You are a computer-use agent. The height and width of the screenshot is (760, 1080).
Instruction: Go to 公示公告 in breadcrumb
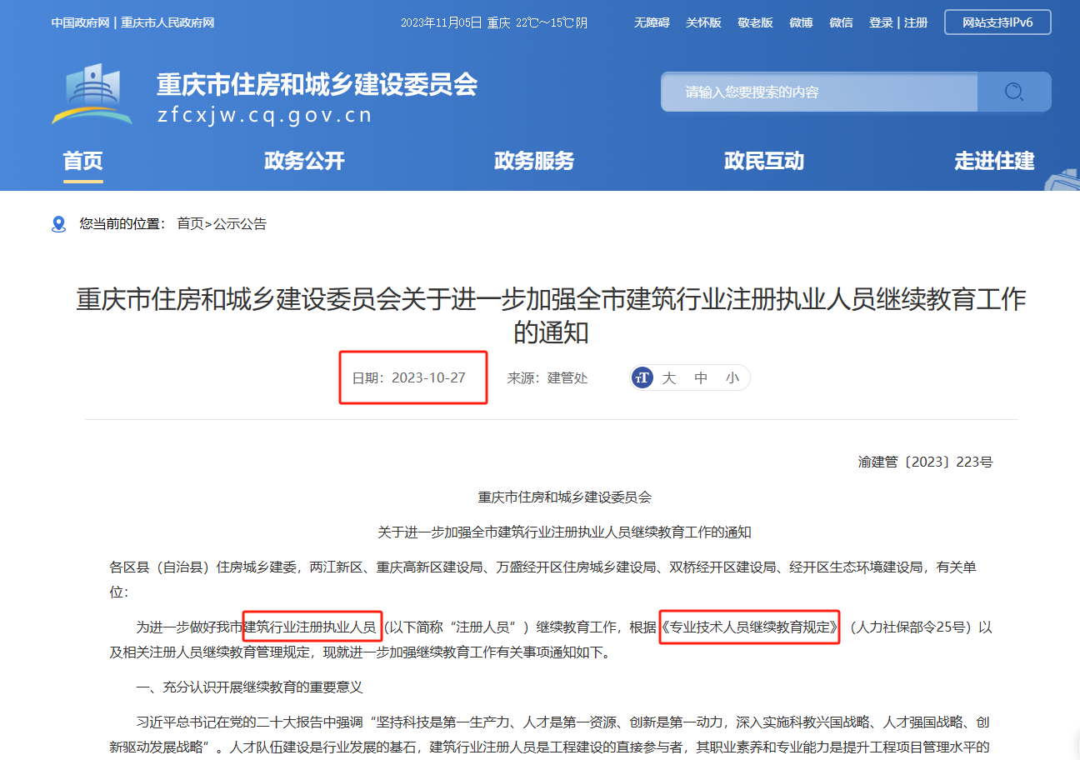click(x=240, y=223)
